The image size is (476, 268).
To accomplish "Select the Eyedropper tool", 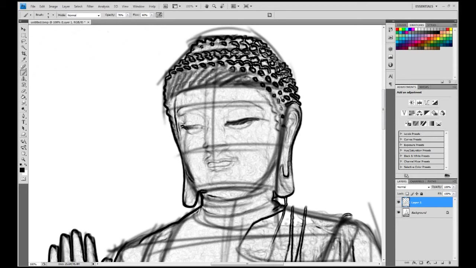I will click(x=23, y=60).
